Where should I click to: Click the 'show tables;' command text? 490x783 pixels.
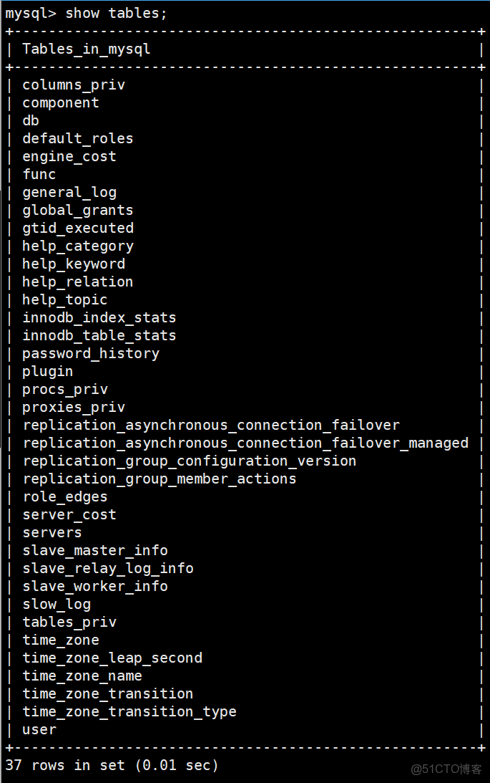(x=116, y=13)
